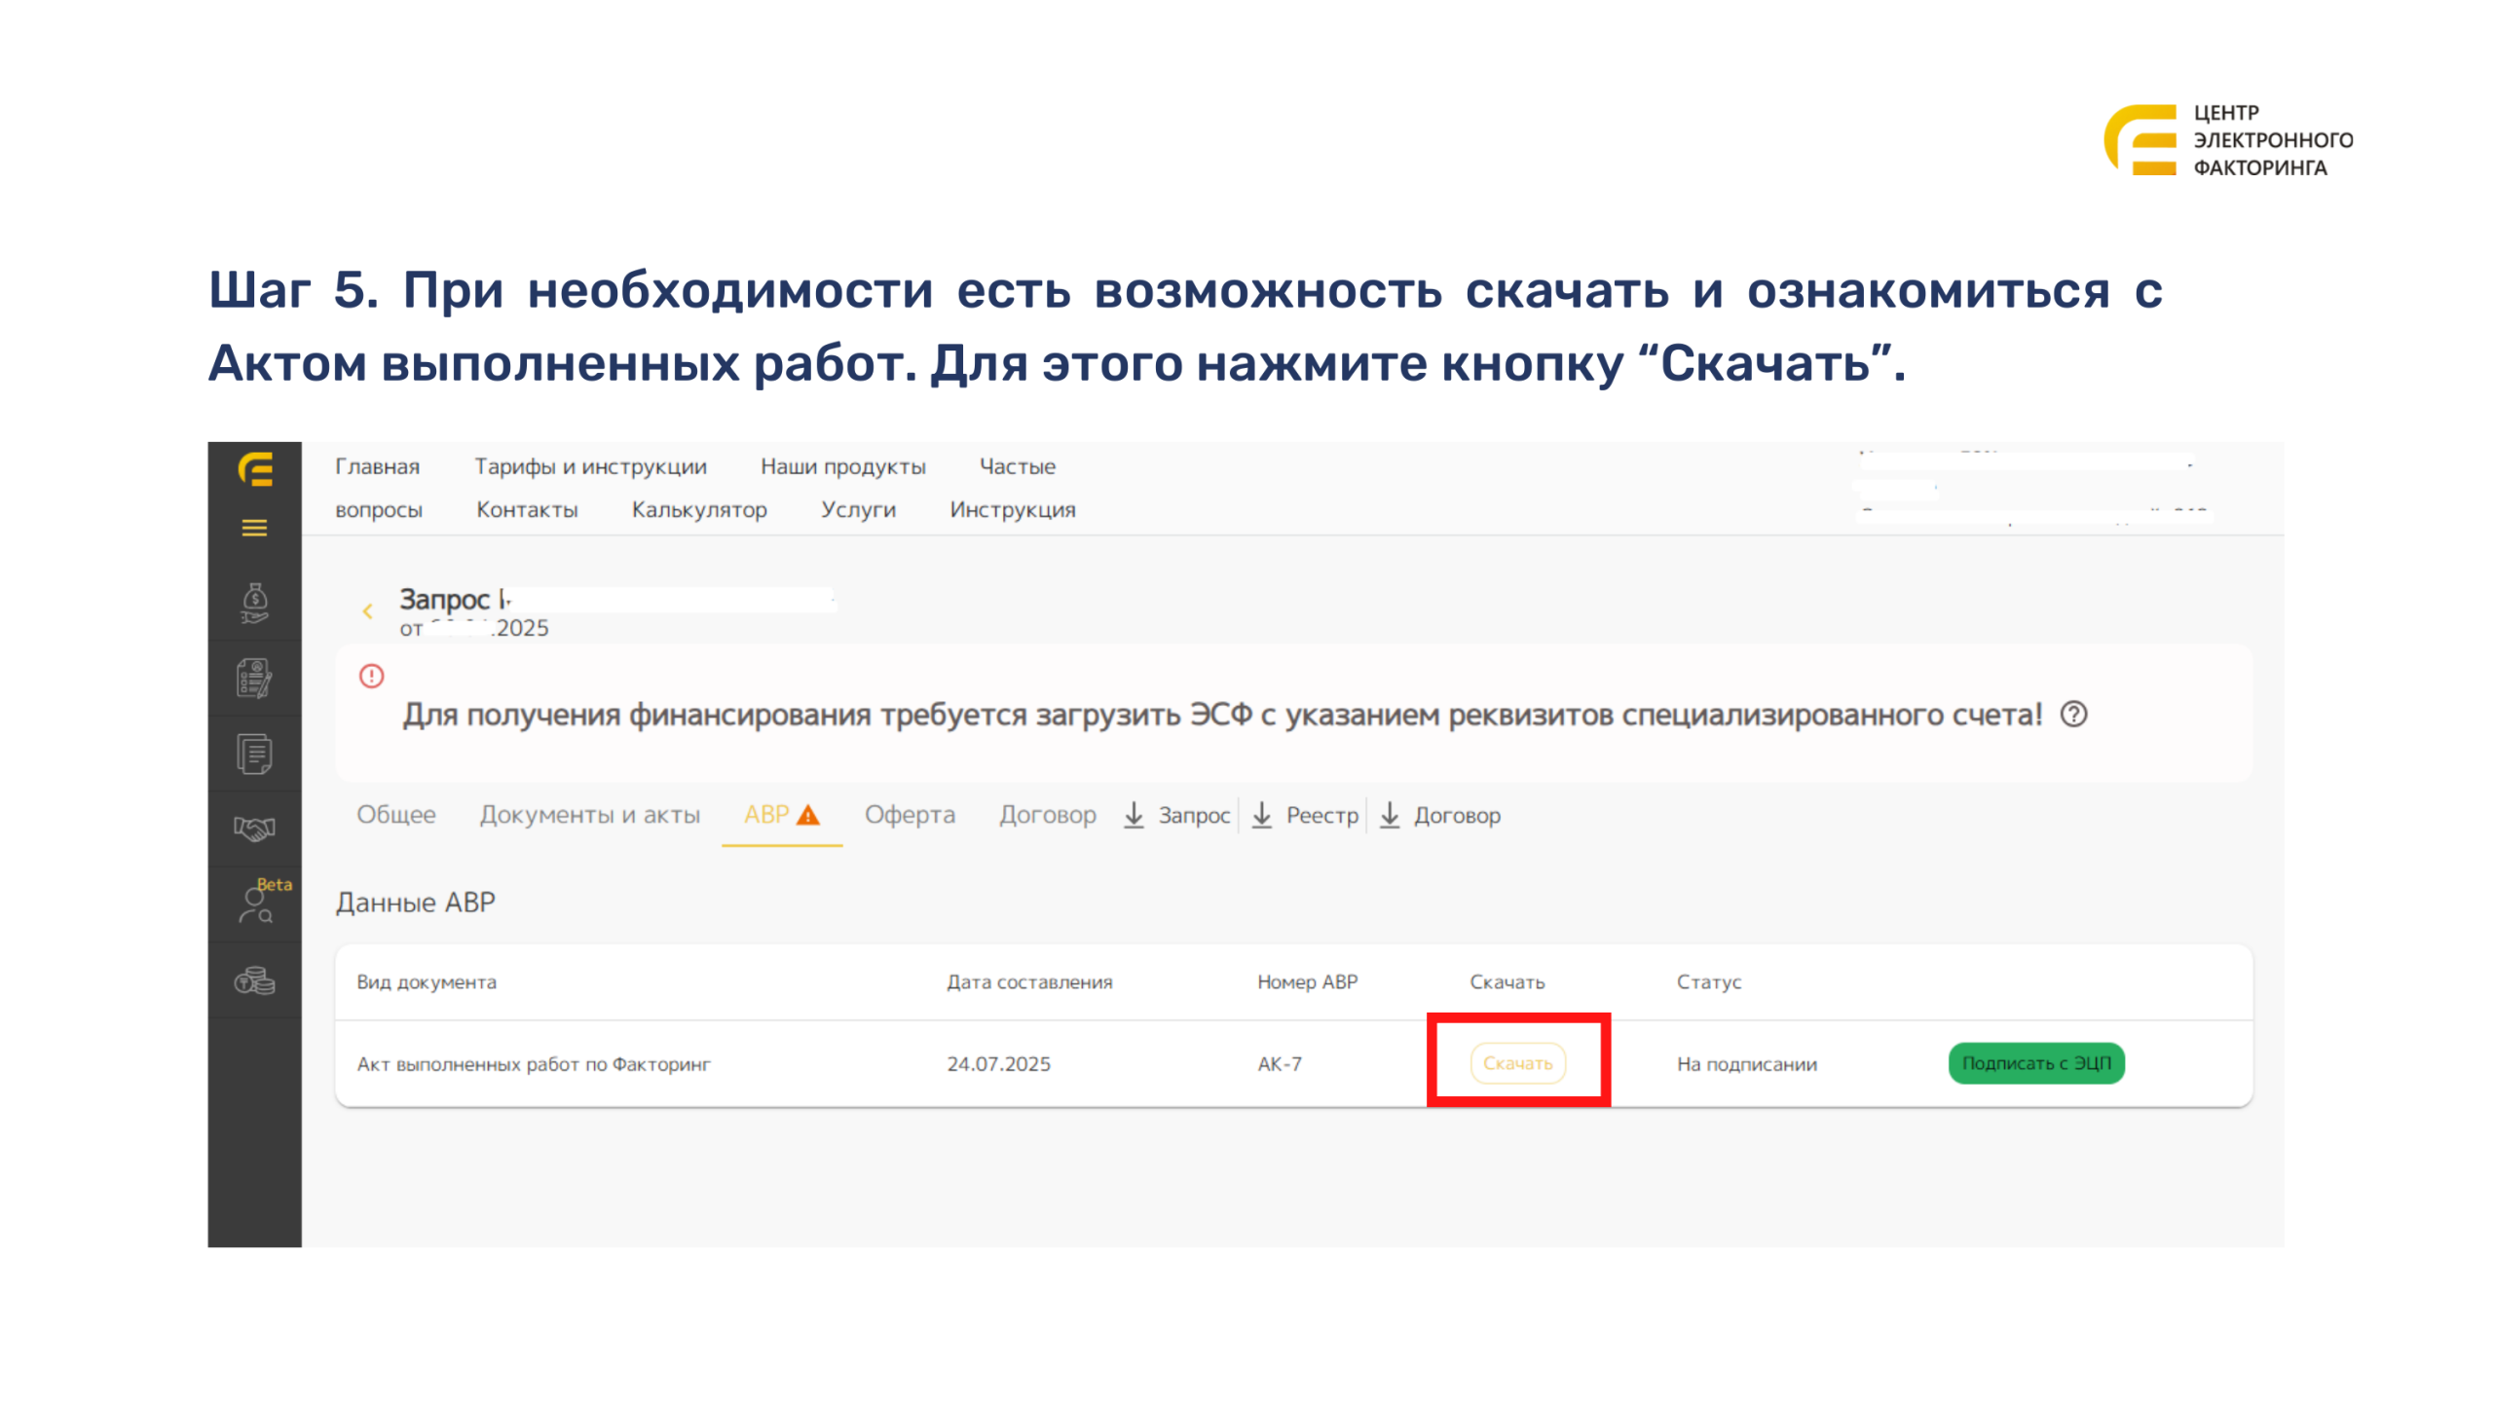Click the green Подписать с ЭЦП button
This screenshot has height=1402, width=2493.
click(2035, 1062)
